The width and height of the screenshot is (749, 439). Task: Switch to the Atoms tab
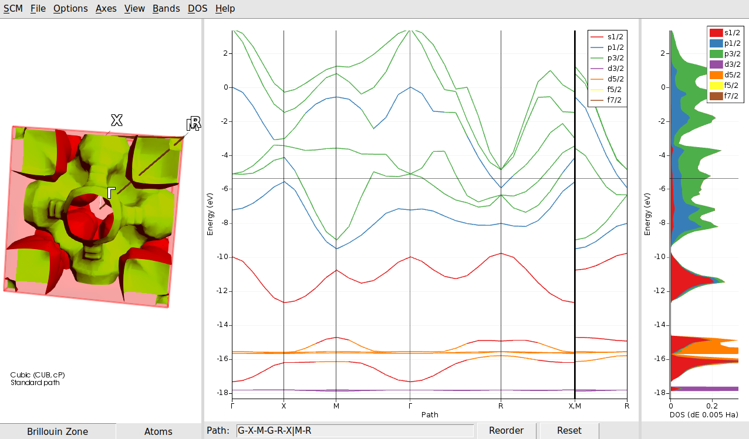point(158,431)
